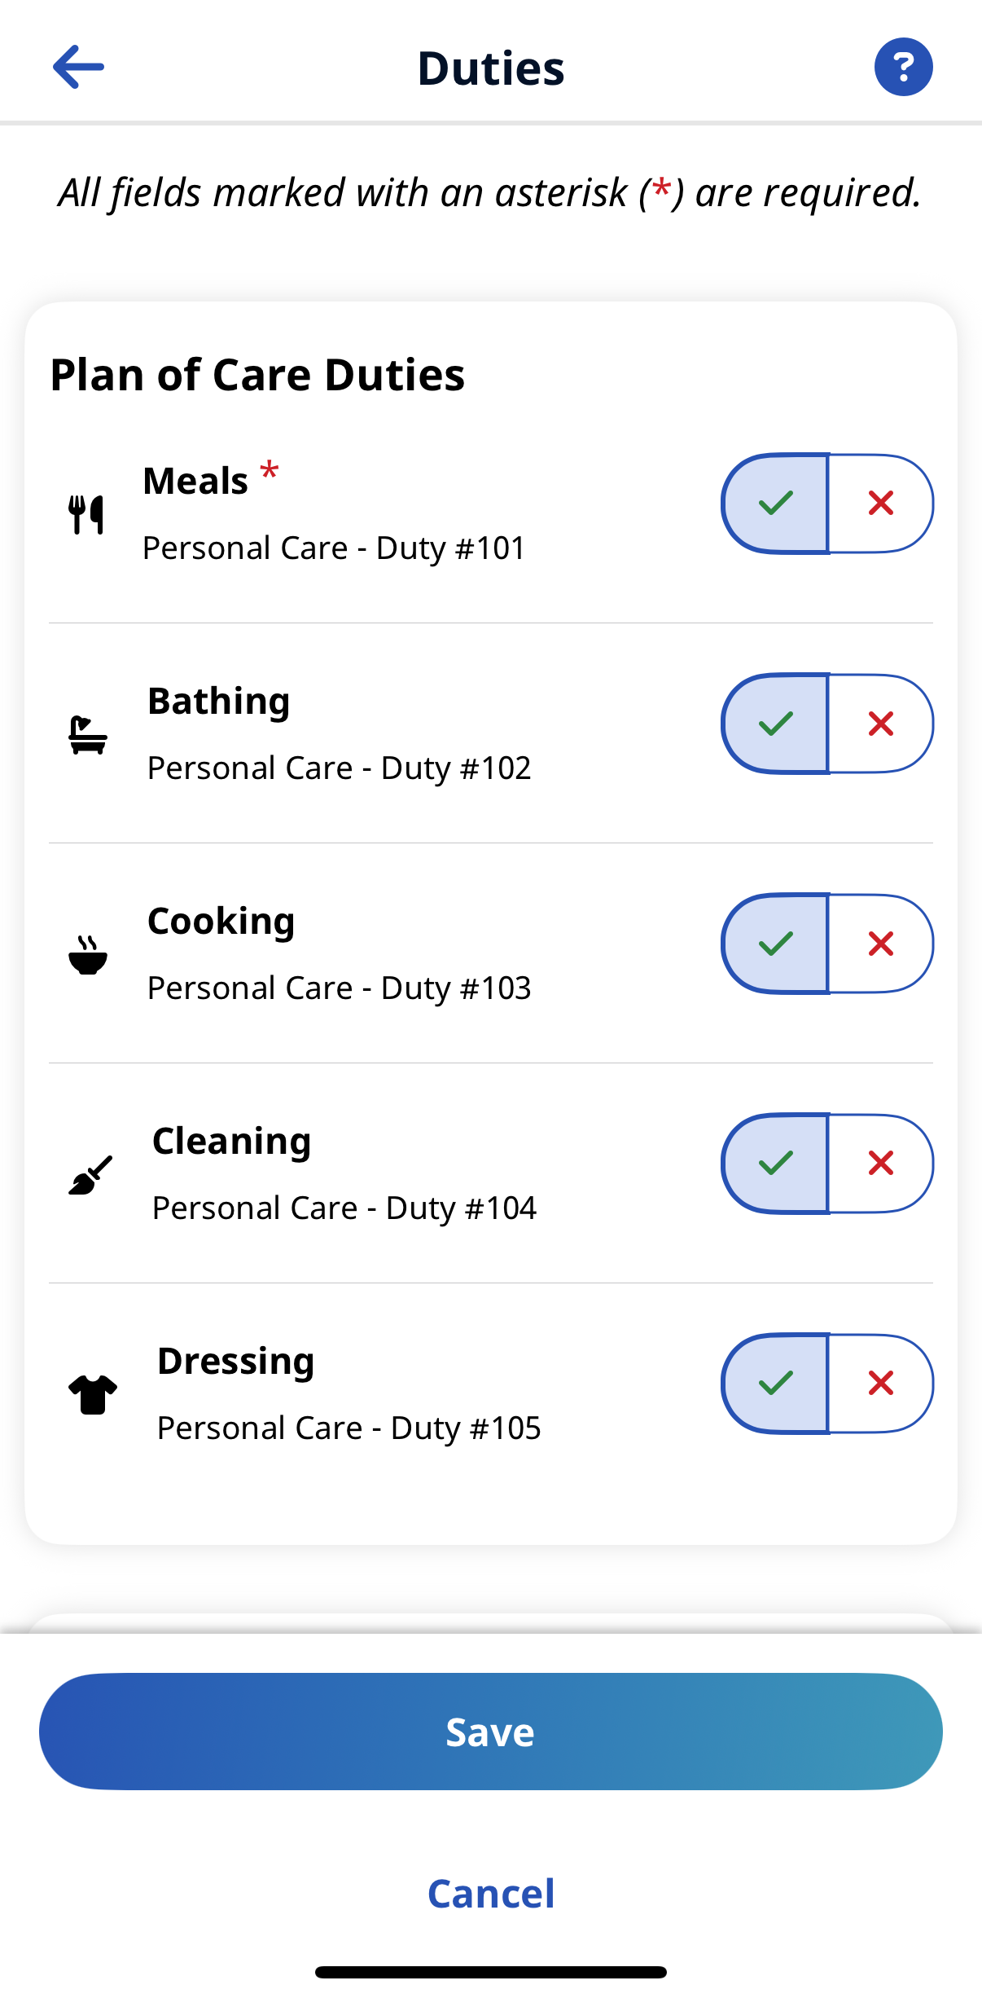Tap the Cleaning broom icon
982x1998 pixels.
(x=90, y=1175)
